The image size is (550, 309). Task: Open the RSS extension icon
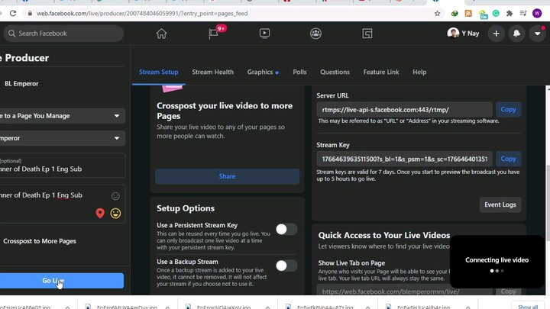[x=468, y=13]
